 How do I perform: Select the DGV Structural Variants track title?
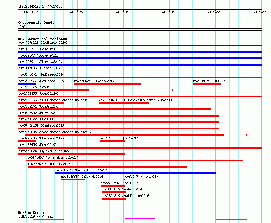pos(43,39)
